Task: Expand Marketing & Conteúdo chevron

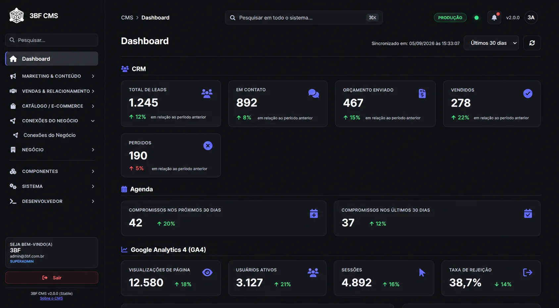Action: (93, 76)
